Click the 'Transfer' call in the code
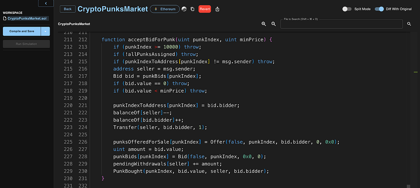The height and width of the screenshot is (188, 420). pyautogui.click(x=125, y=127)
